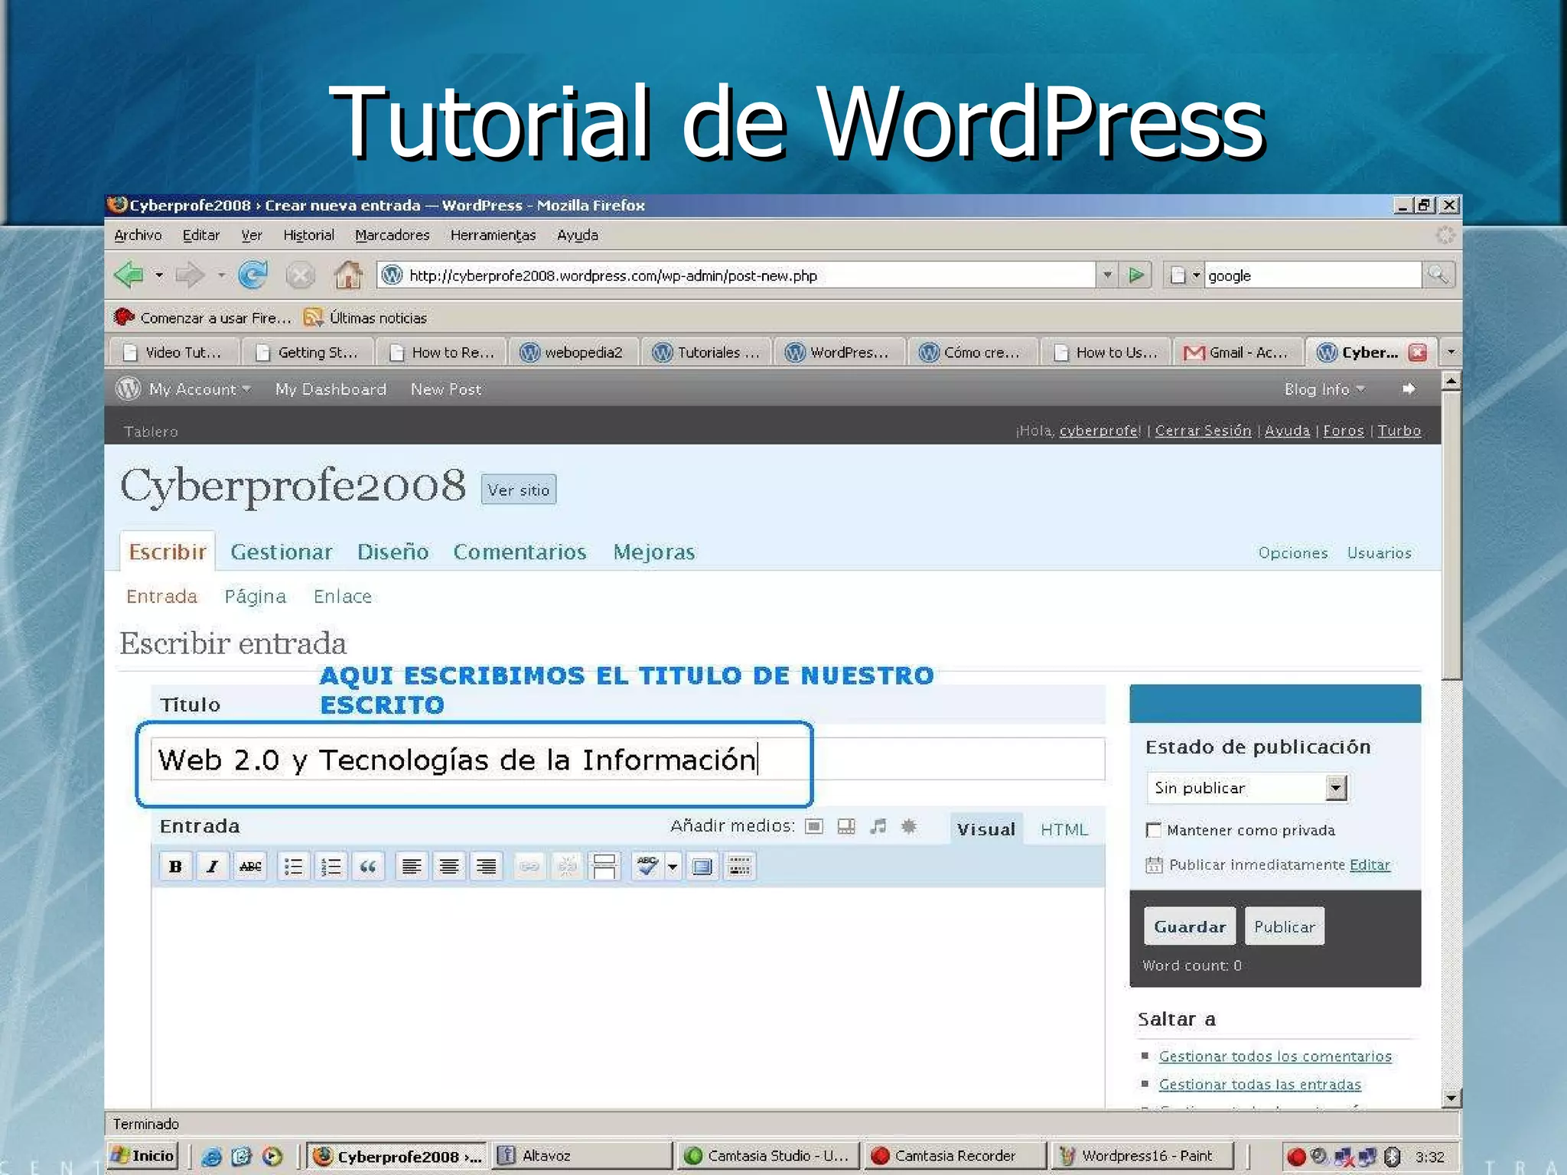Click Cerrar Sesión link
This screenshot has height=1175, width=1567.
tap(1203, 431)
